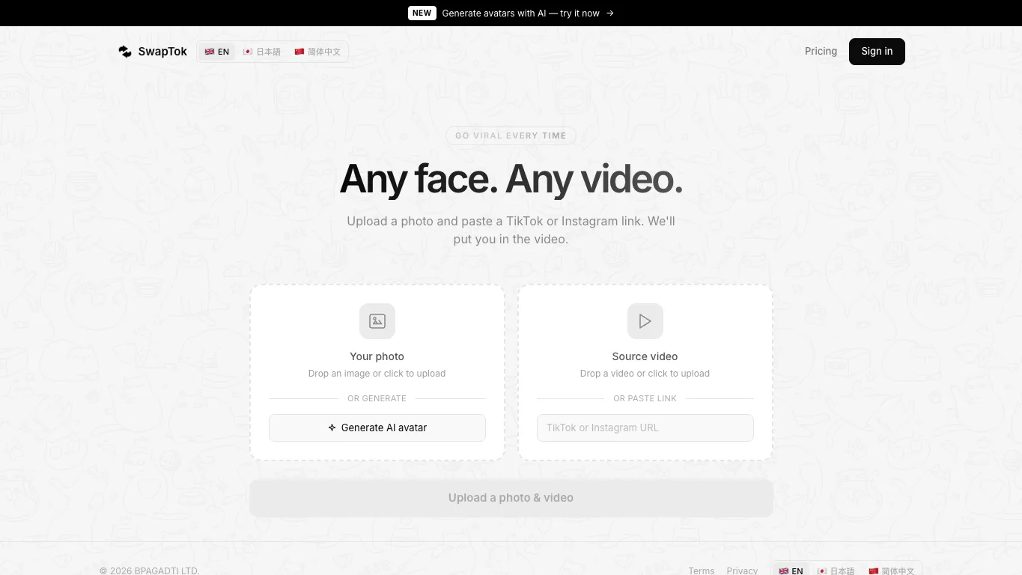Click the photo upload image icon
Viewport: 1022px width, 575px height.
pos(377,321)
